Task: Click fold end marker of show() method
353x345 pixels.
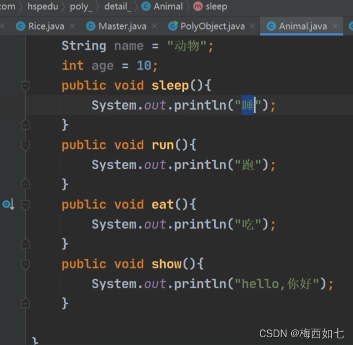Action: pyautogui.click(x=26, y=303)
